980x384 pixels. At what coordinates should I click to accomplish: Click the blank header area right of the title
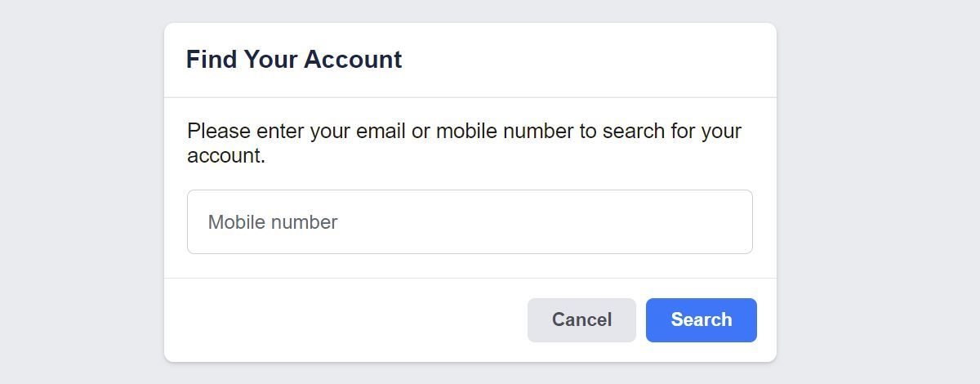click(588, 60)
